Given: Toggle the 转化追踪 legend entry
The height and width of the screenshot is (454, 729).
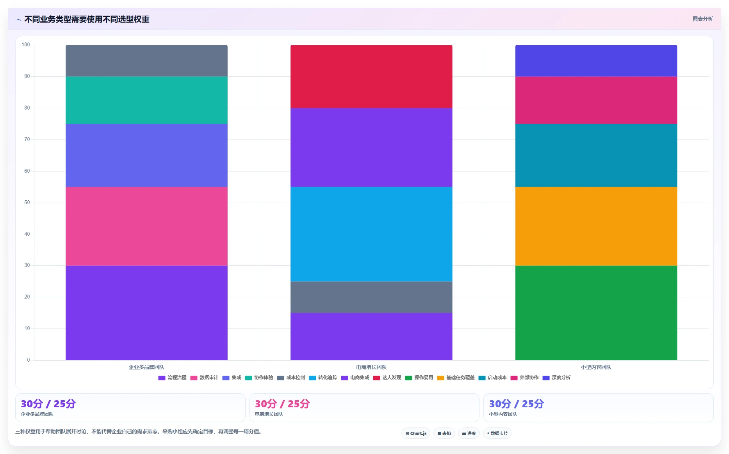Looking at the screenshot, I should (x=323, y=378).
